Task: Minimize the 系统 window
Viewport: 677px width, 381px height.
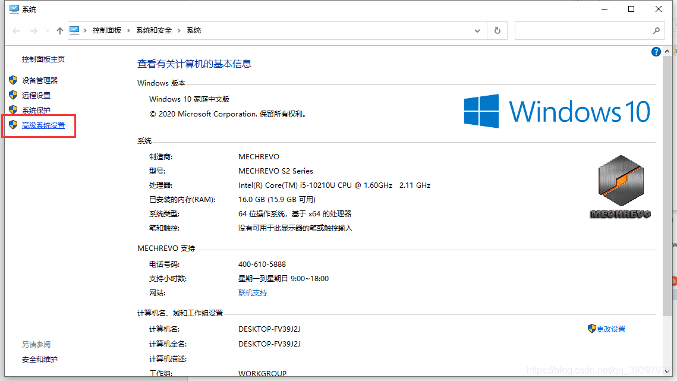Action: (604, 9)
